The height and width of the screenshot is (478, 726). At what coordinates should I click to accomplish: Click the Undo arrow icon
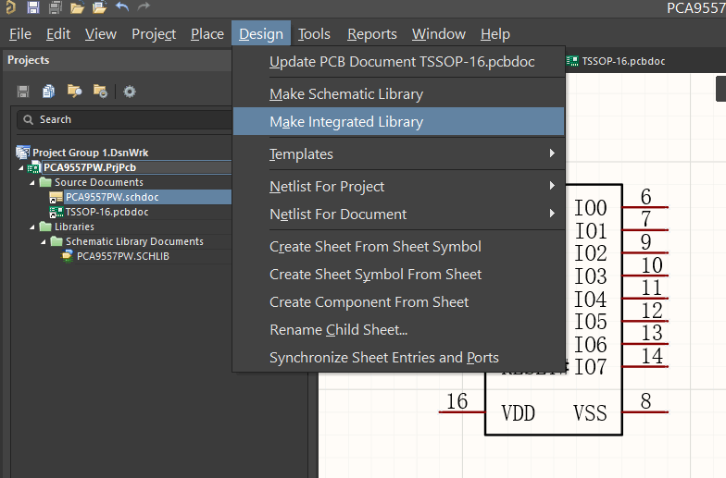pyautogui.click(x=122, y=8)
